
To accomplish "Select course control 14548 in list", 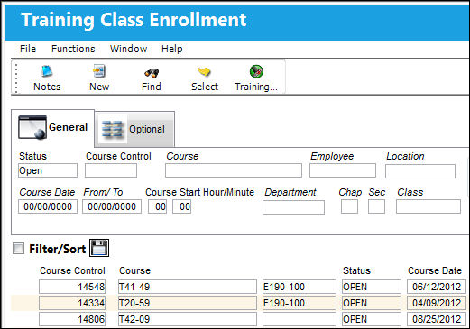I will (72, 287).
